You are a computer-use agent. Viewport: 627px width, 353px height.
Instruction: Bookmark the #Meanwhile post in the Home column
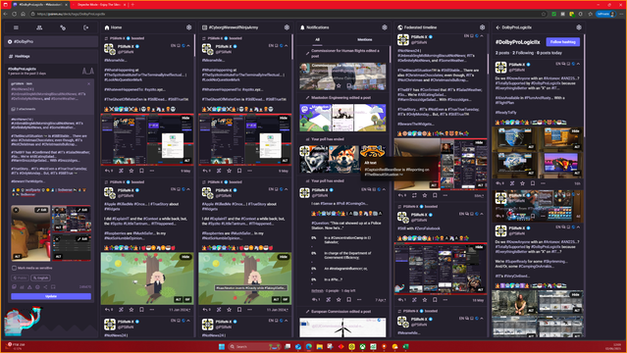point(141,171)
